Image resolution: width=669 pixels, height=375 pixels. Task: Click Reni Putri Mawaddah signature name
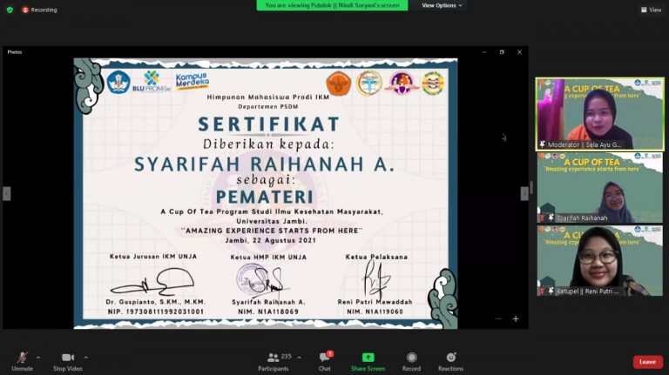375,302
